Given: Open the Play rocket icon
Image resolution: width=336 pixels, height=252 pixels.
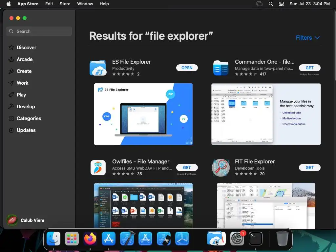Looking at the screenshot, I should click(11, 95).
